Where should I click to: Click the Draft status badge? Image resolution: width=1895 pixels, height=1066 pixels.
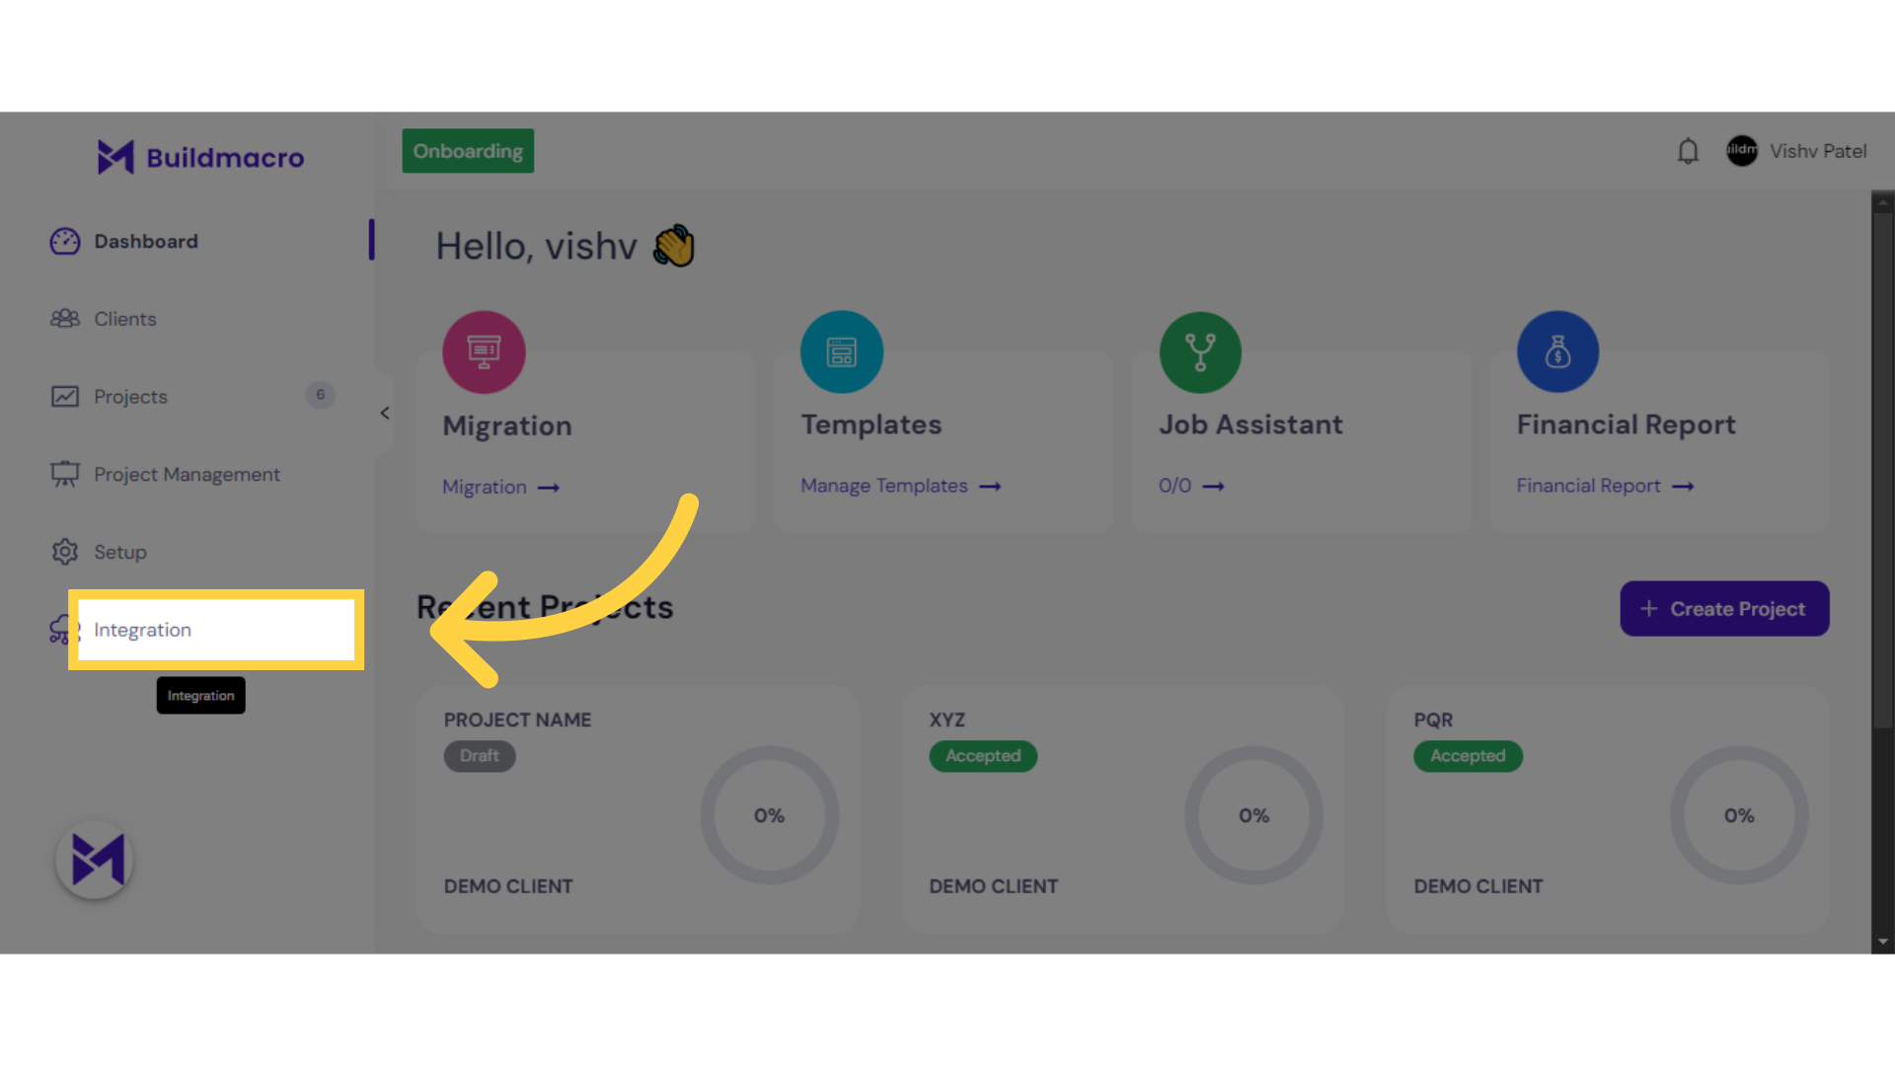[480, 756]
